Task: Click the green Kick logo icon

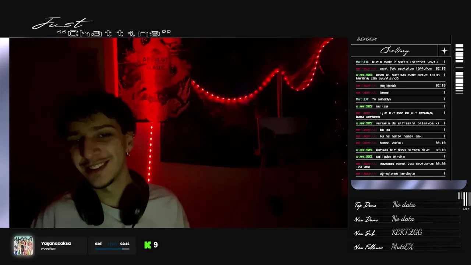Action: (x=148, y=245)
